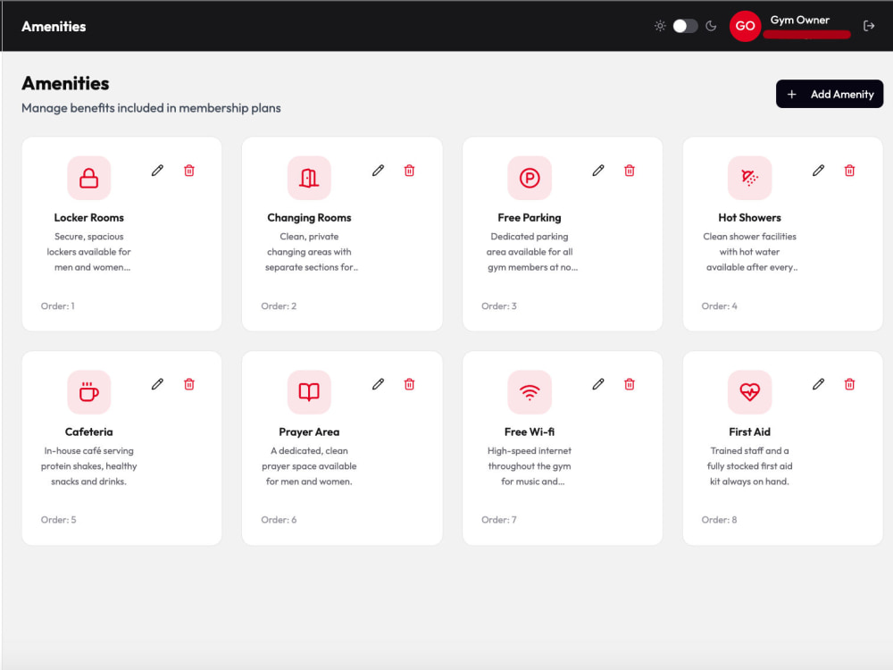Click the Changing Rooms door icon

tap(309, 178)
